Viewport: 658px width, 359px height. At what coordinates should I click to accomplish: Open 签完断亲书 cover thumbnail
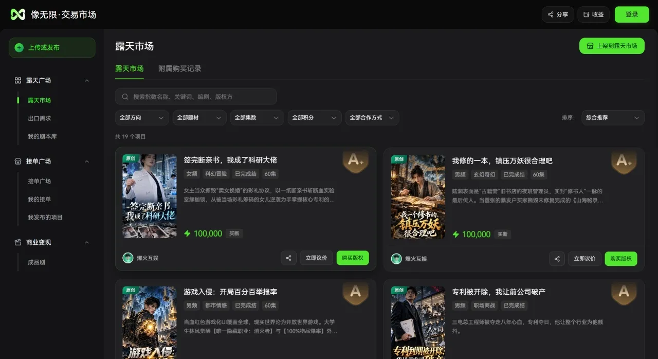[x=150, y=196]
